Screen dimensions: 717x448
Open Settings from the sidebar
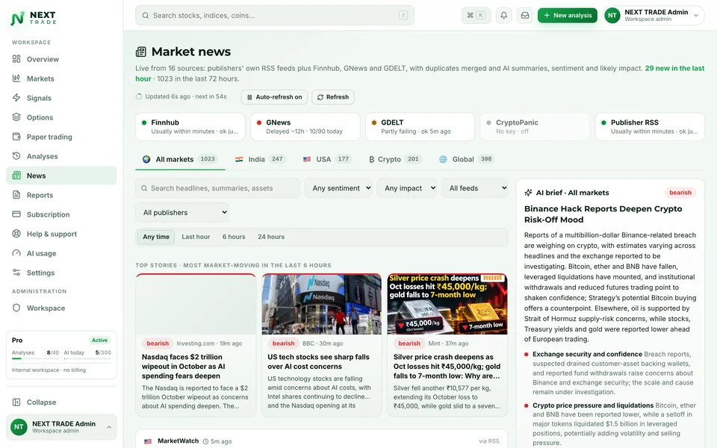pos(61,273)
